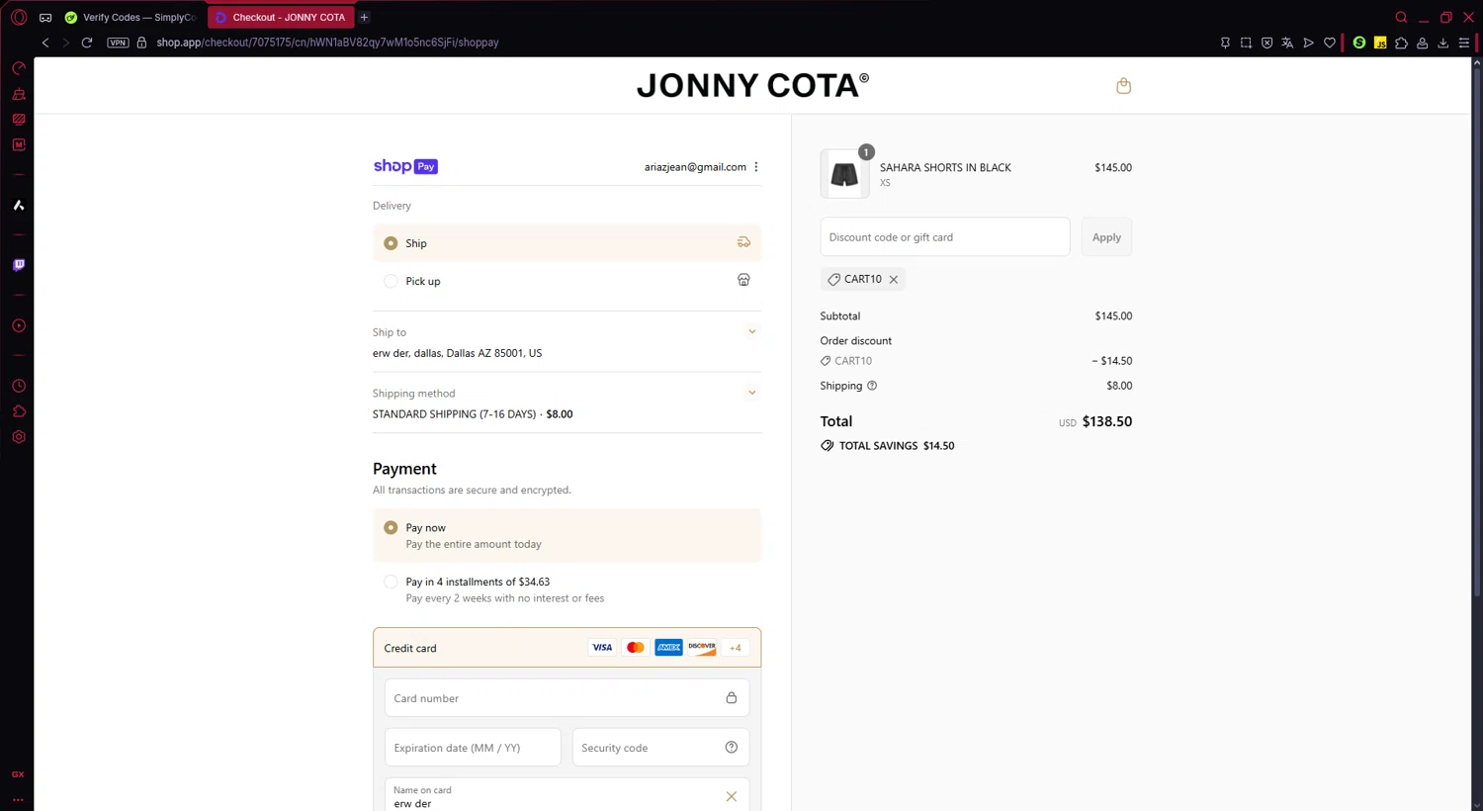Open account options three-dot menu
Viewport: 1483px width, 811px height.
[x=756, y=167]
